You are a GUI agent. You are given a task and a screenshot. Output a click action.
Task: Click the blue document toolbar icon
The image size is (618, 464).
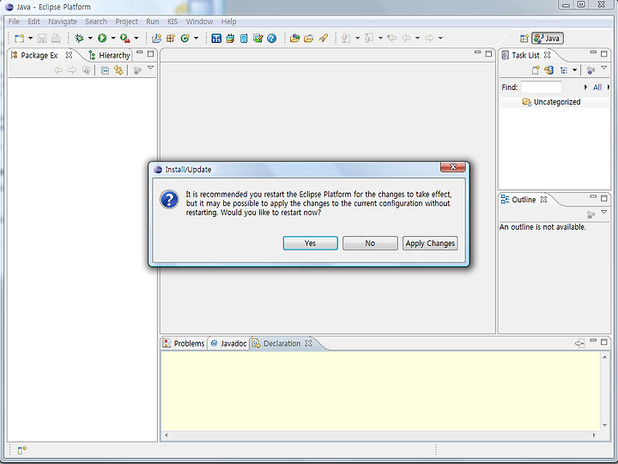pos(244,39)
